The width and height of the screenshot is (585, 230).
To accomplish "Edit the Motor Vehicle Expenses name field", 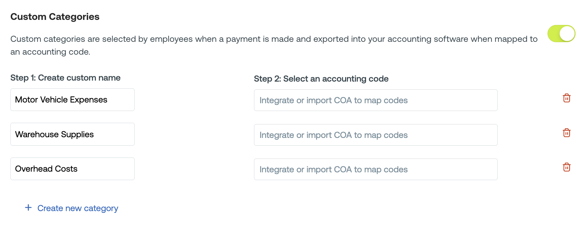I will pyautogui.click(x=73, y=100).
